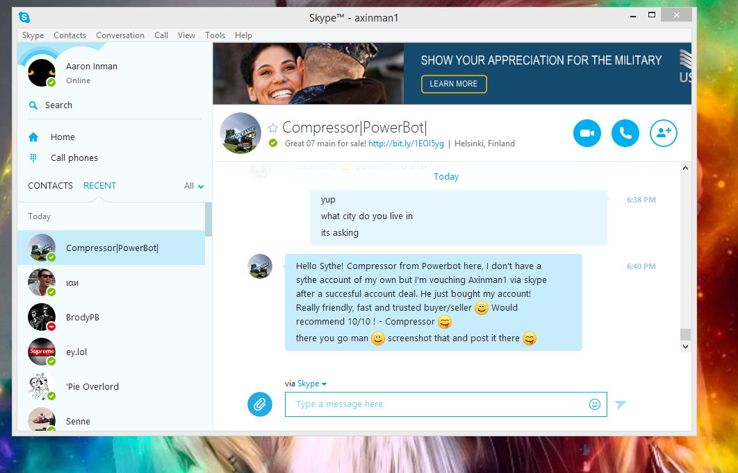Start a voice call with Compressor|PowerBot|
738x473 pixels.
point(625,133)
